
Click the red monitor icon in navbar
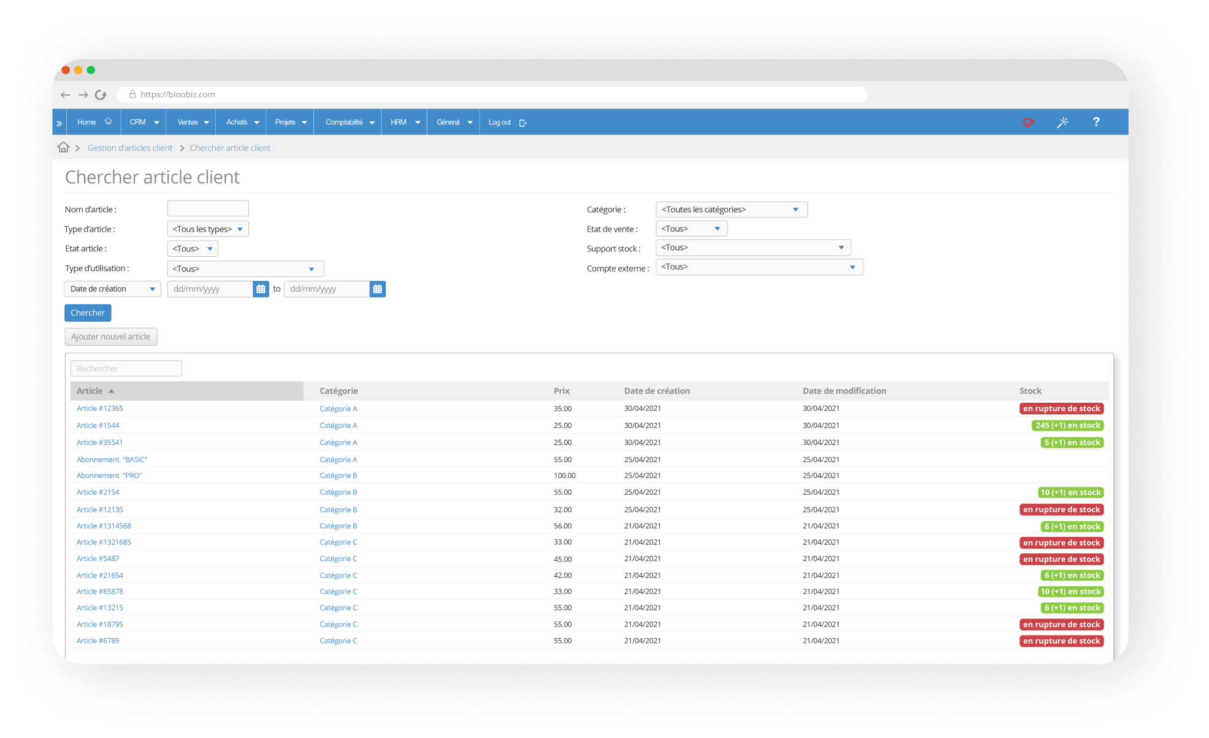(x=1029, y=123)
